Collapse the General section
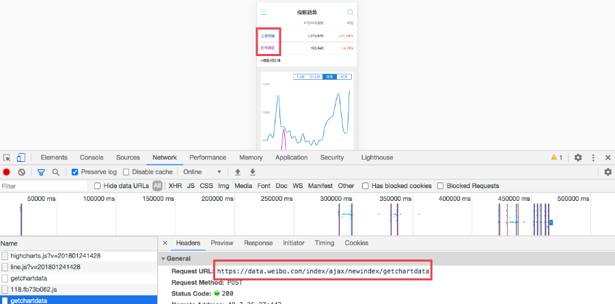 (163, 259)
